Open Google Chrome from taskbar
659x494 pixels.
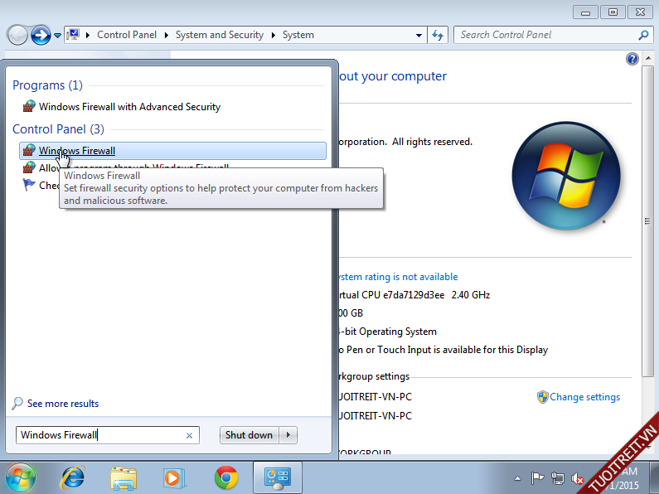pos(225,477)
